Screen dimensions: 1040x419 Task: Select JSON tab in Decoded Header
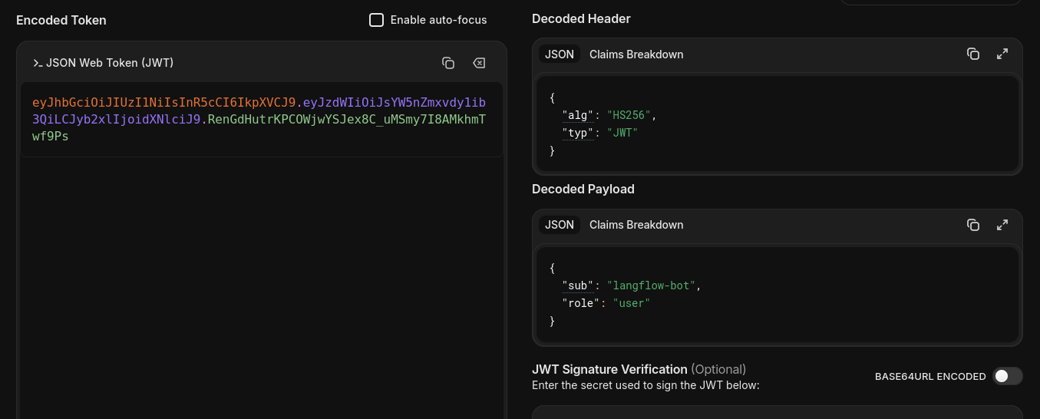click(560, 54)
